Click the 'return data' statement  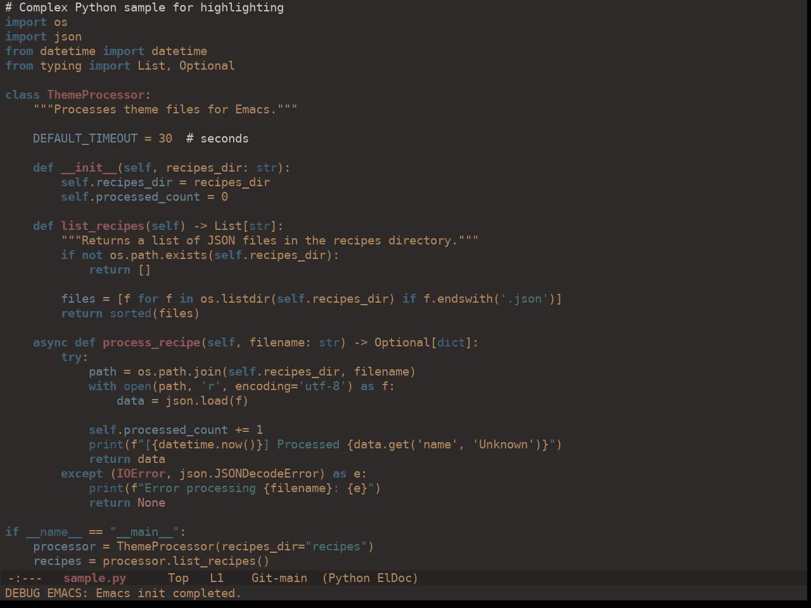(127, 459)
